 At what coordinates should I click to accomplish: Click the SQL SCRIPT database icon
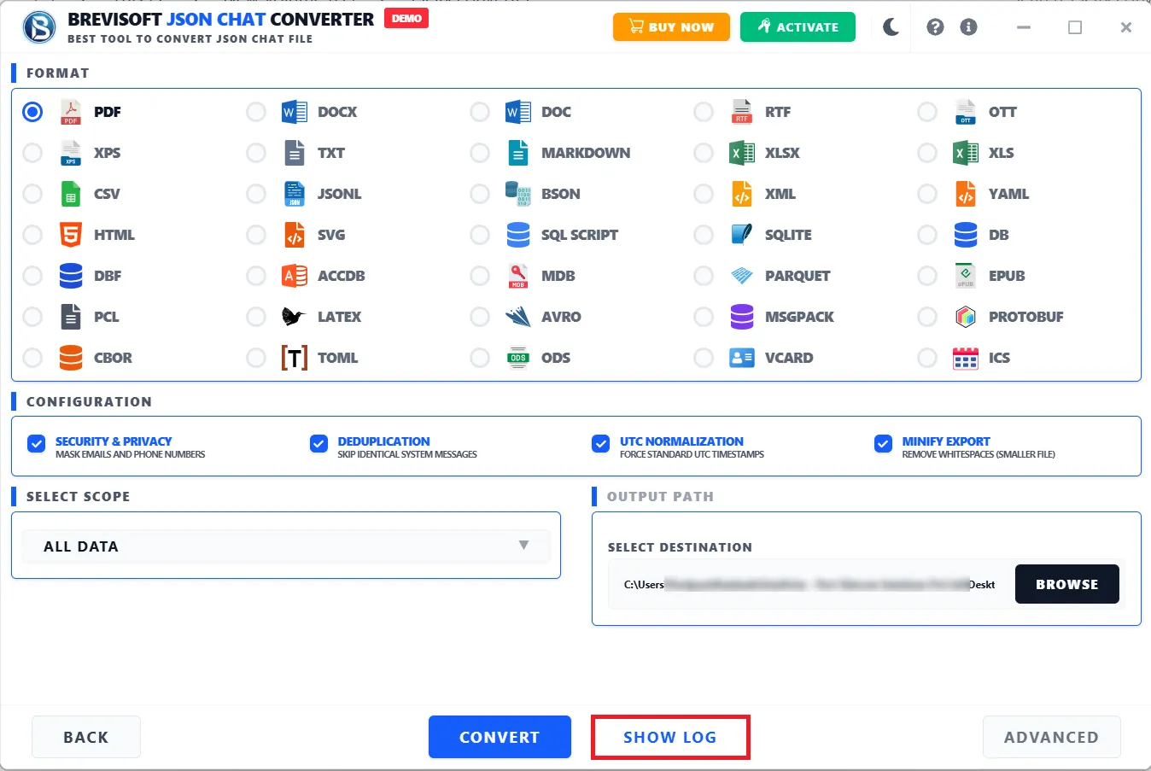coord(518,235)
